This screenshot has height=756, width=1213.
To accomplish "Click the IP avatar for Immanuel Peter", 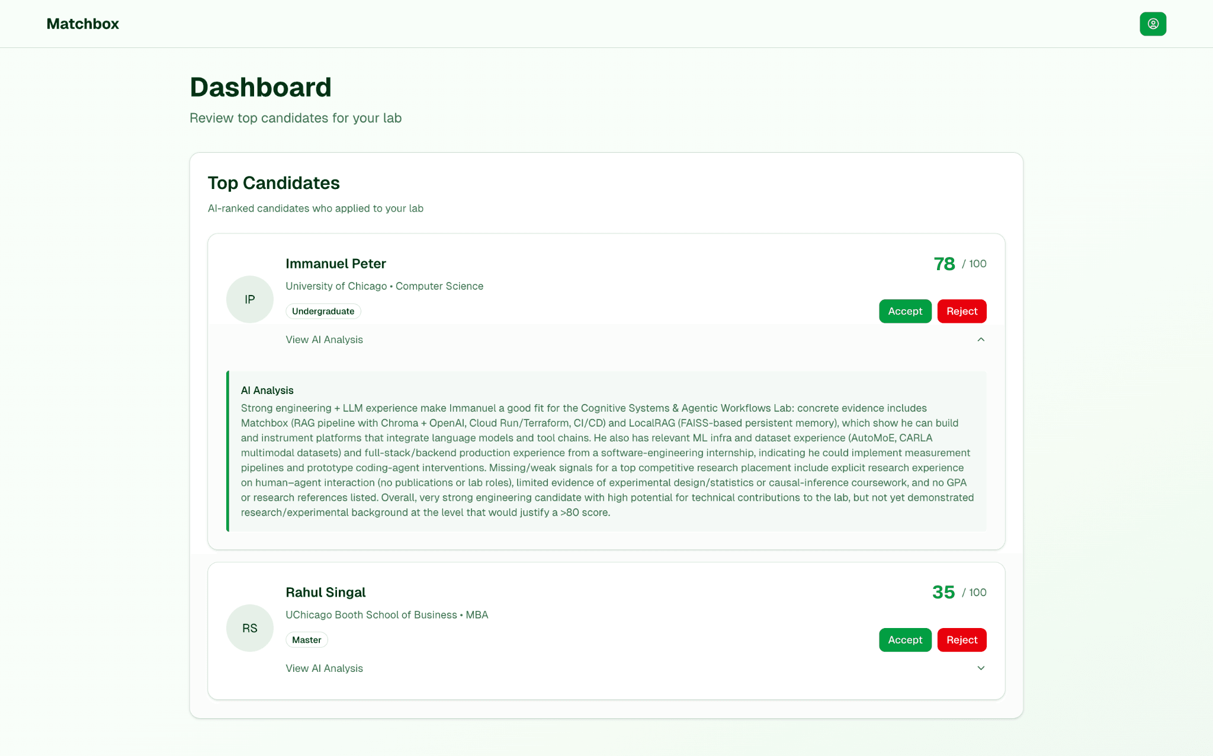I will (250, 299).
